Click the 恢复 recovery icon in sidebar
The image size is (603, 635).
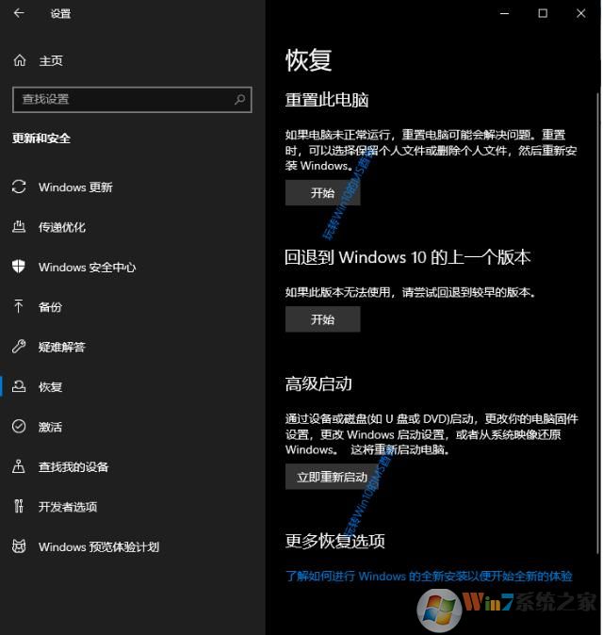(x=19, y=387)
